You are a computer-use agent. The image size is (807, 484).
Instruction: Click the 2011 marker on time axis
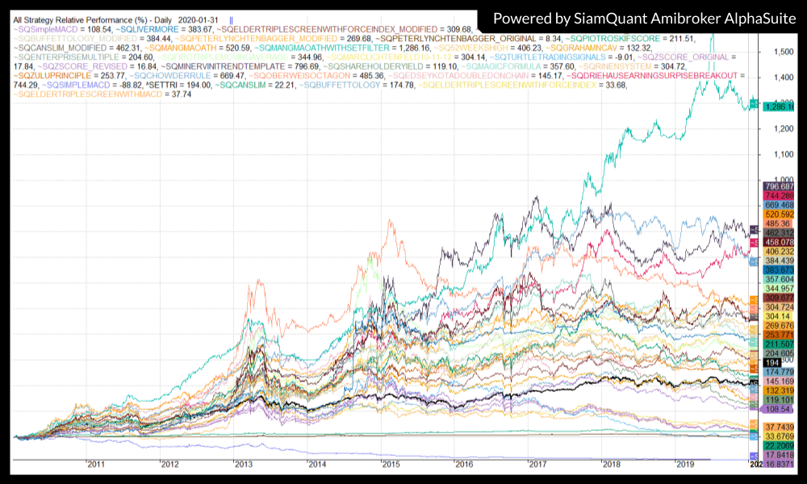95,465
